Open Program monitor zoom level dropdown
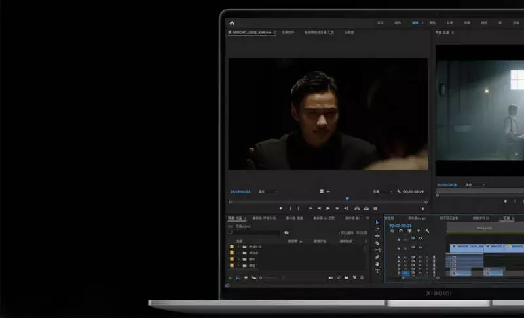 (475, 185)
